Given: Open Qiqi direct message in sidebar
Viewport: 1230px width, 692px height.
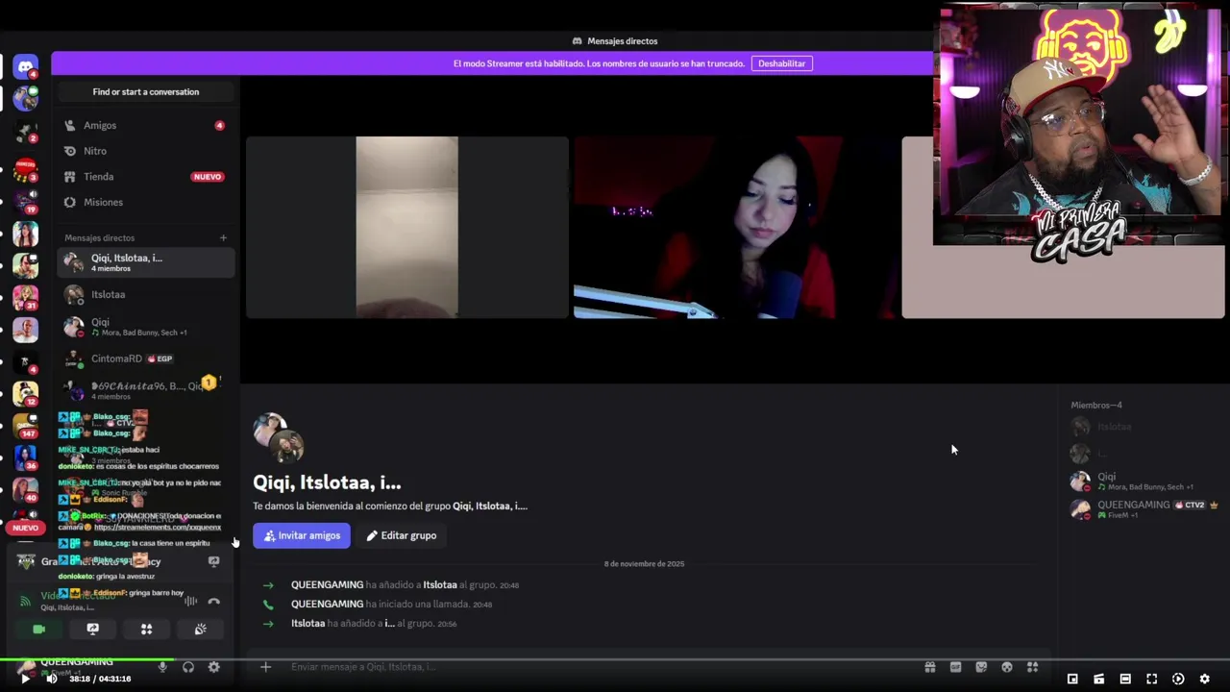Looking at the screenshot, I should (x=145, y=327).
